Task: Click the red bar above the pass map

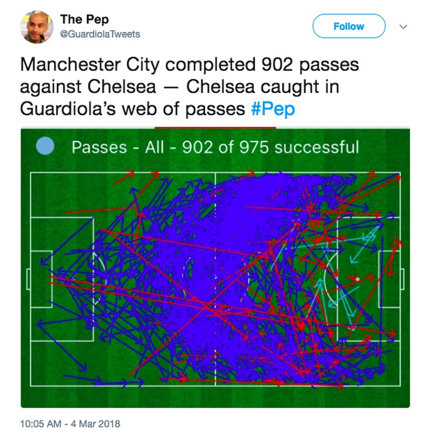Action: point(215,128)
